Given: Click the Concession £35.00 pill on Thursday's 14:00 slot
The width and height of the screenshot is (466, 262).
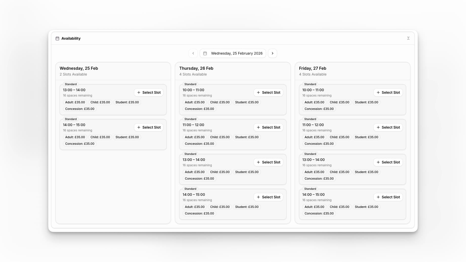Looking at the screenshot, I should [x=199, y=213].
